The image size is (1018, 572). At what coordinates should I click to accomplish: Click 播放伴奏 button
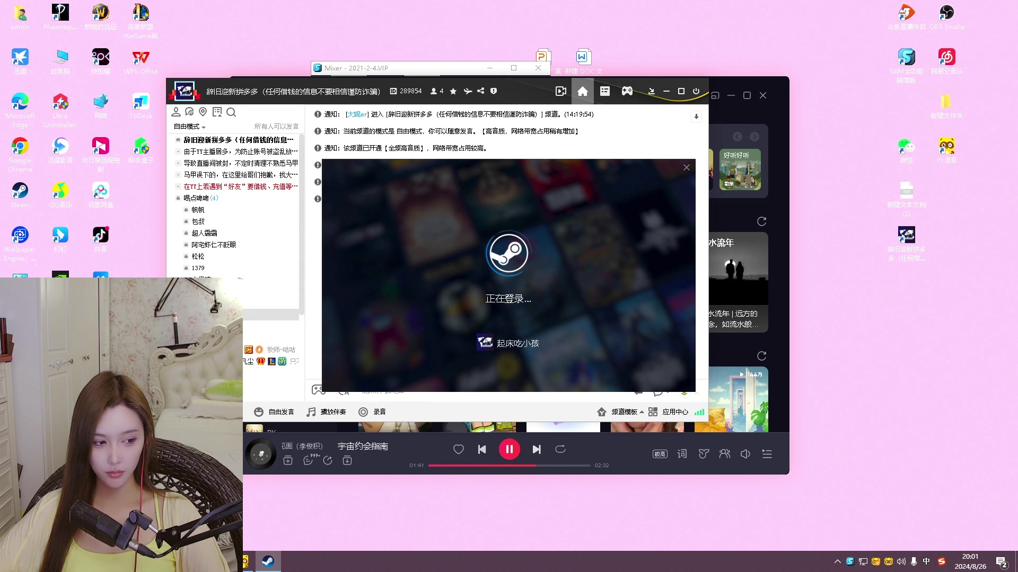(326, 412)
